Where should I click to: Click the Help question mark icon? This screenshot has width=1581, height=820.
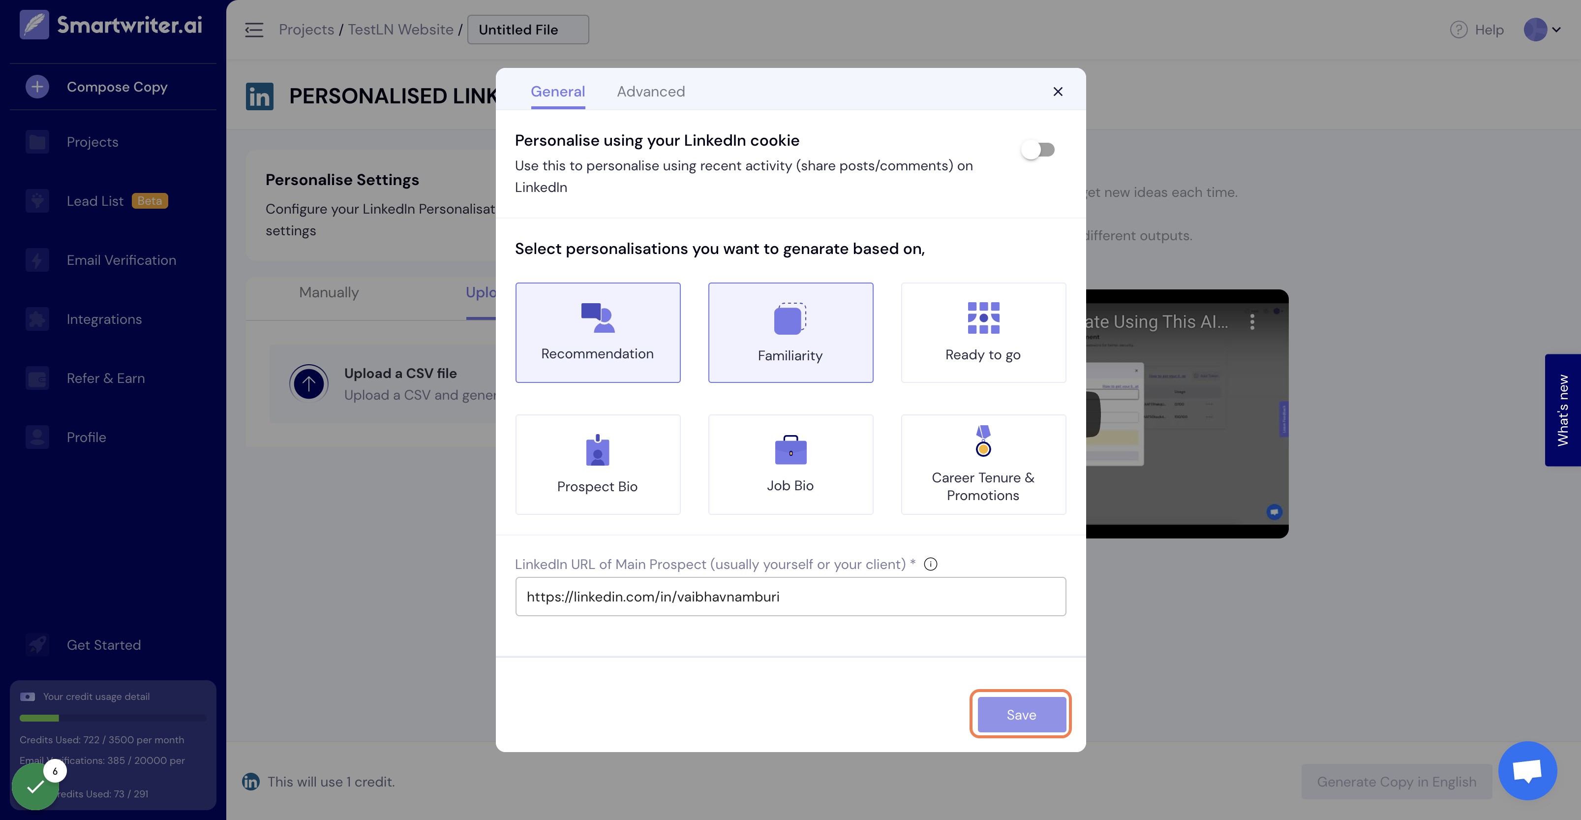(1458, 30)
